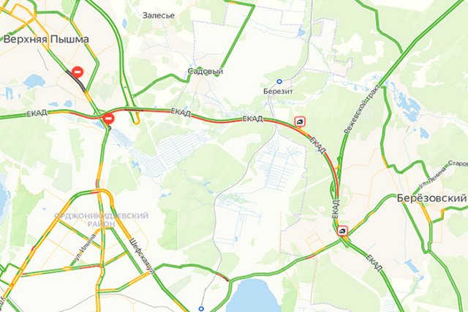Click the Берёзовский city label
This screenshot has width=468, height=312.
(x=431, y=198)
